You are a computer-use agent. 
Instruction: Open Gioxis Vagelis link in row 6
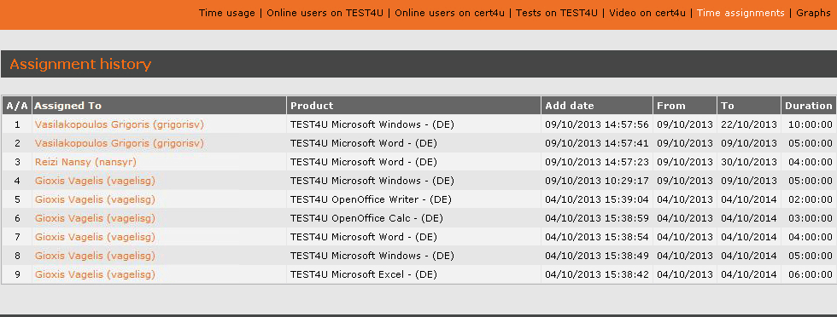(95, 218)
